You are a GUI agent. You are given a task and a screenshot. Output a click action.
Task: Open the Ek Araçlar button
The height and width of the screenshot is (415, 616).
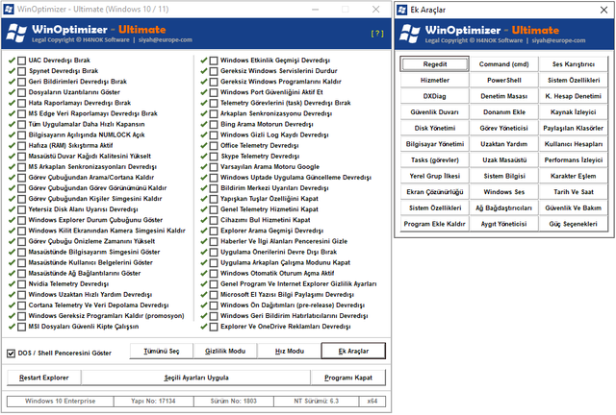point(353,351)
